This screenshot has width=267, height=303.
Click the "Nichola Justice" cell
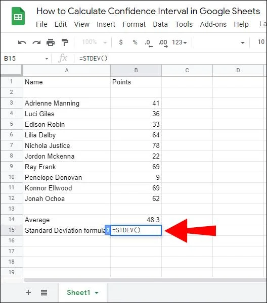[x=67, y=145]
